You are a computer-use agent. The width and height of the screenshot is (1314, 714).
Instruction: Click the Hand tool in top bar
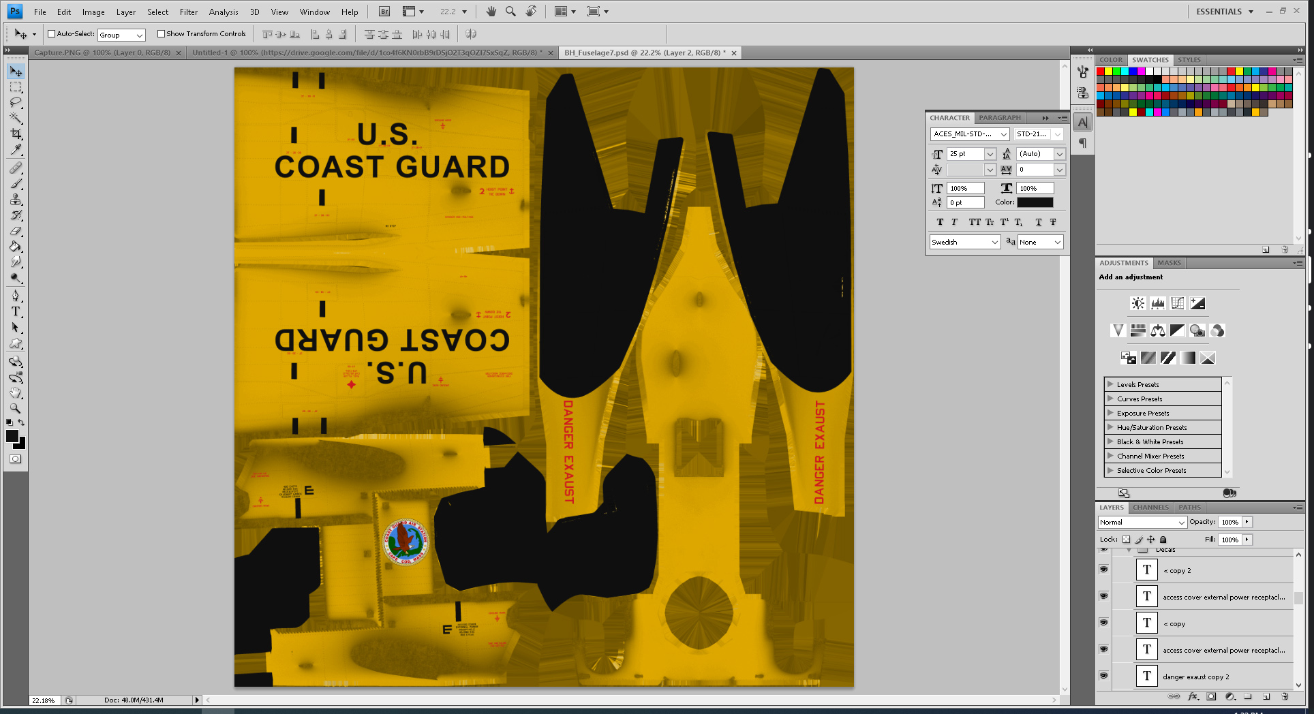pos(491,12)
